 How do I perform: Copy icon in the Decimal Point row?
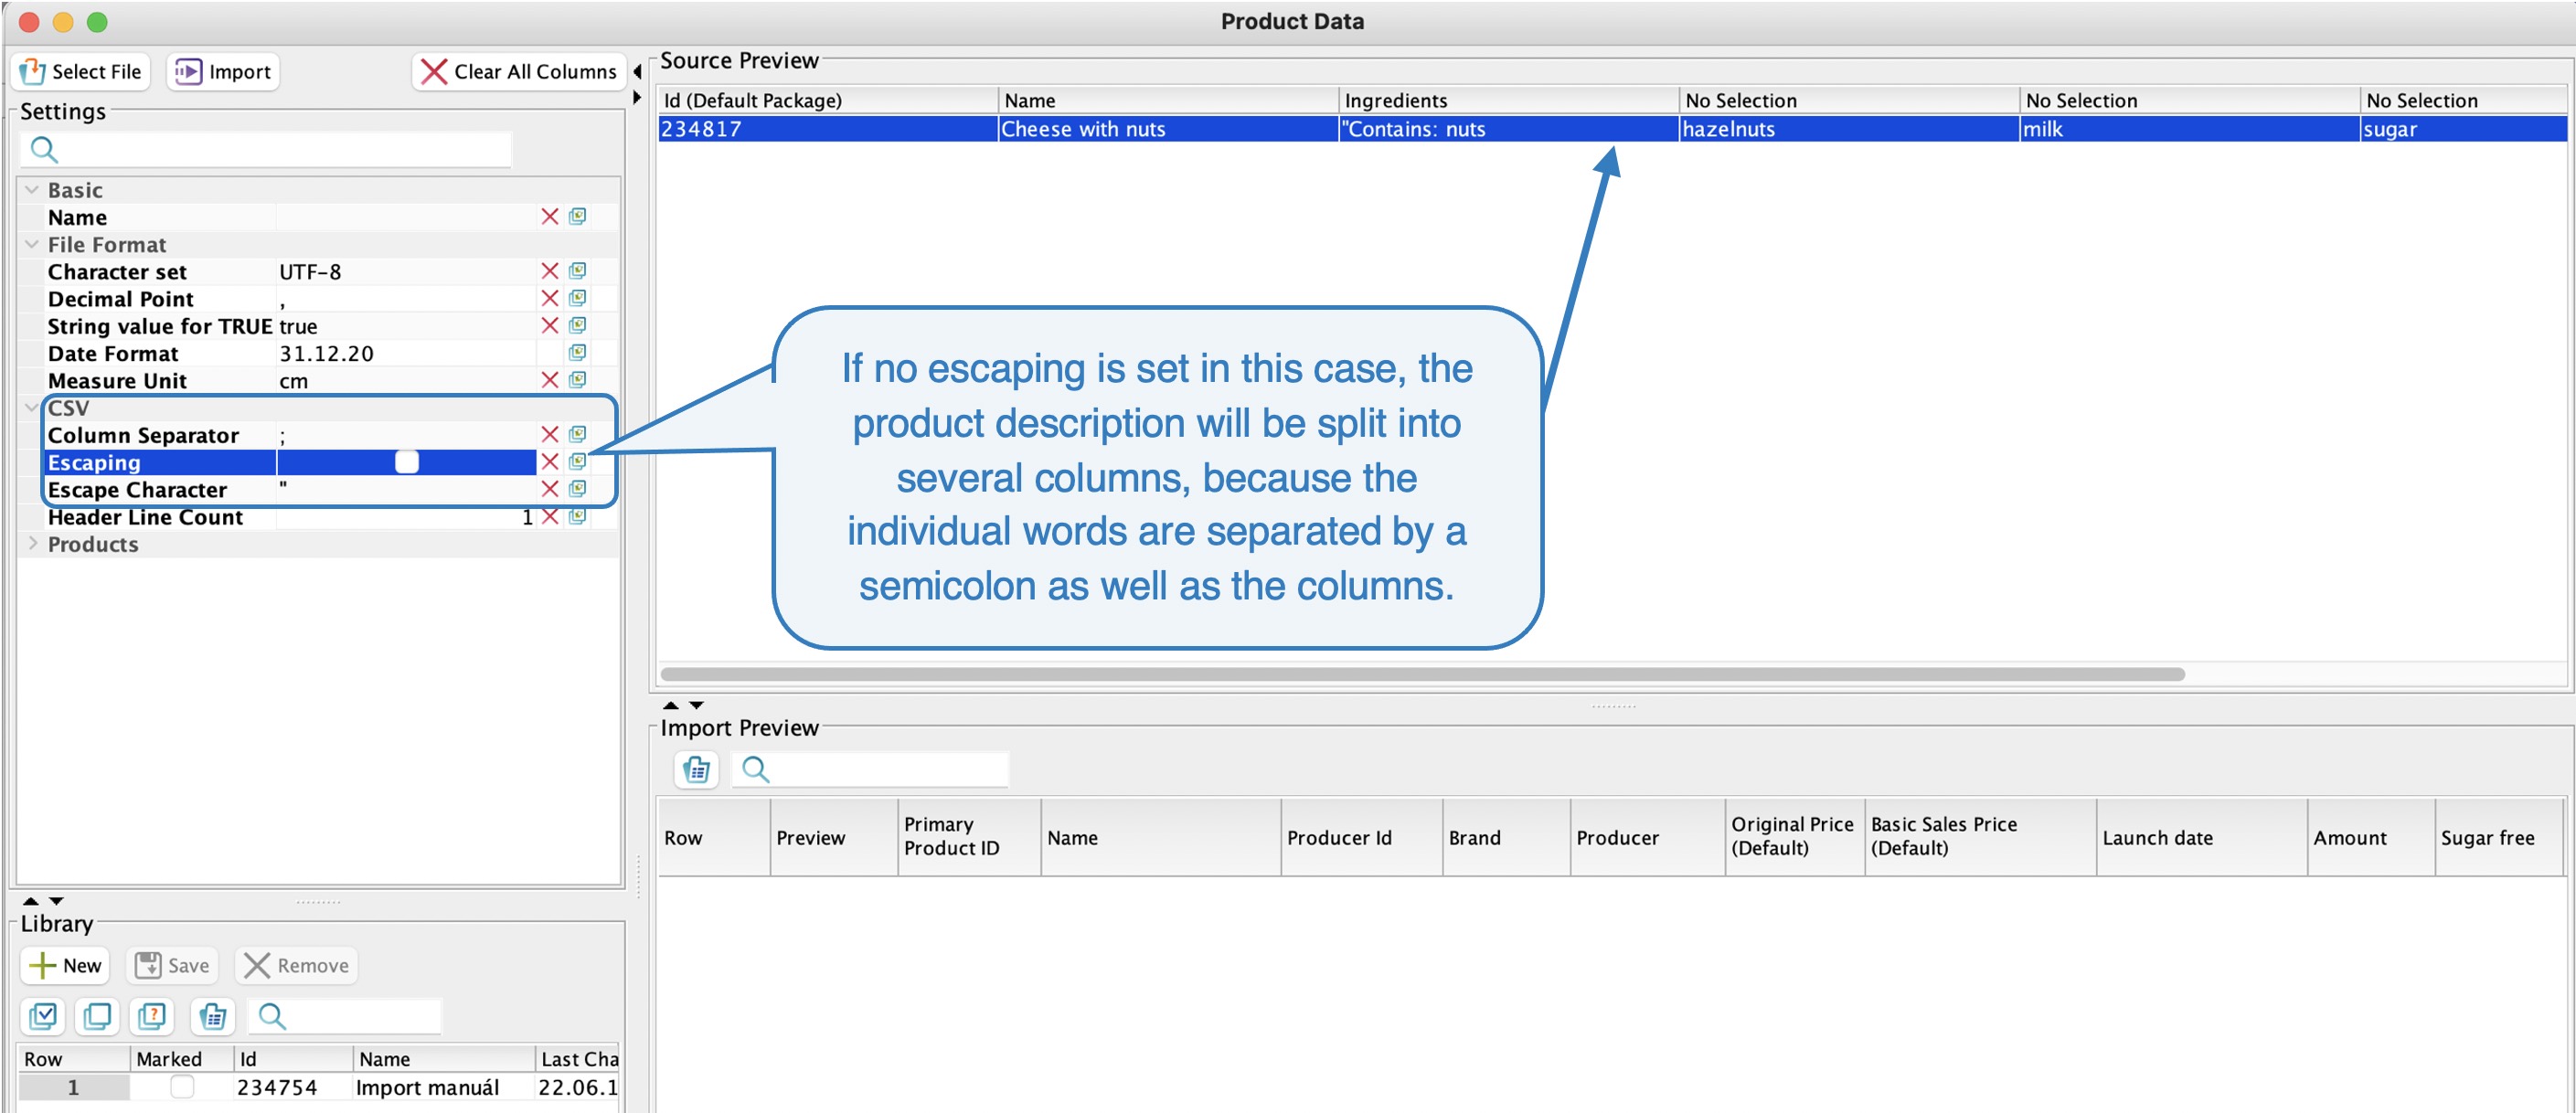pyautogui.click(x=578, y=299)
